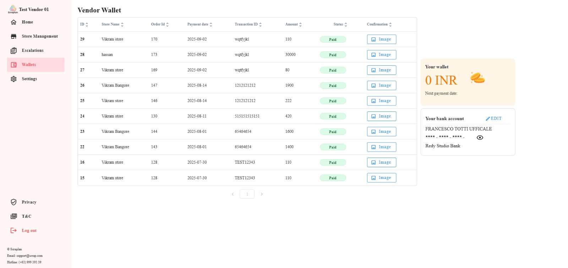Open confirmation Image for ID 23
This screenshot has width=568, height=268.
[382, 132]
